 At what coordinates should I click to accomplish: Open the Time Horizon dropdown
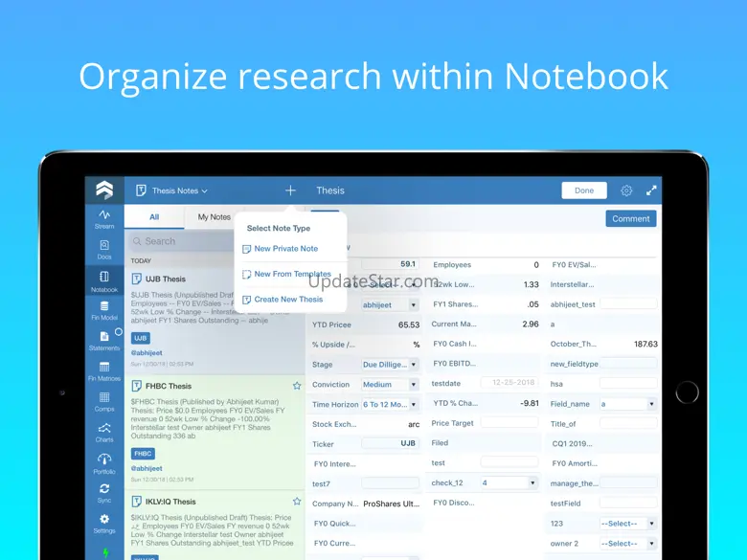tap(390, 404)
